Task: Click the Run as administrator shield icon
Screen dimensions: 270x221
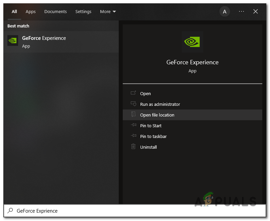Action: click(x=133, y=104)
